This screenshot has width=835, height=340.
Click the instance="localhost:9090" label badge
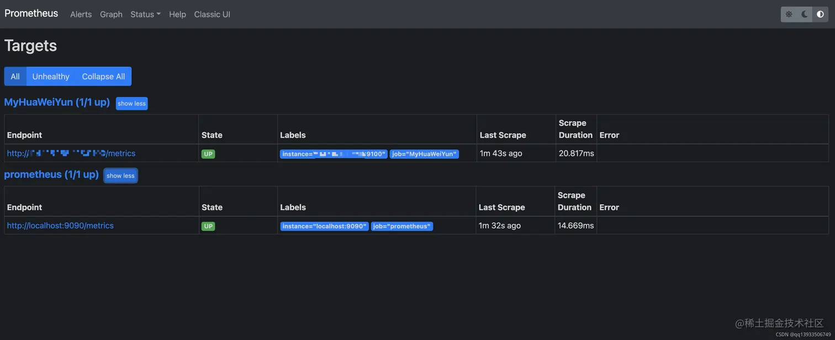pos(324,226)
